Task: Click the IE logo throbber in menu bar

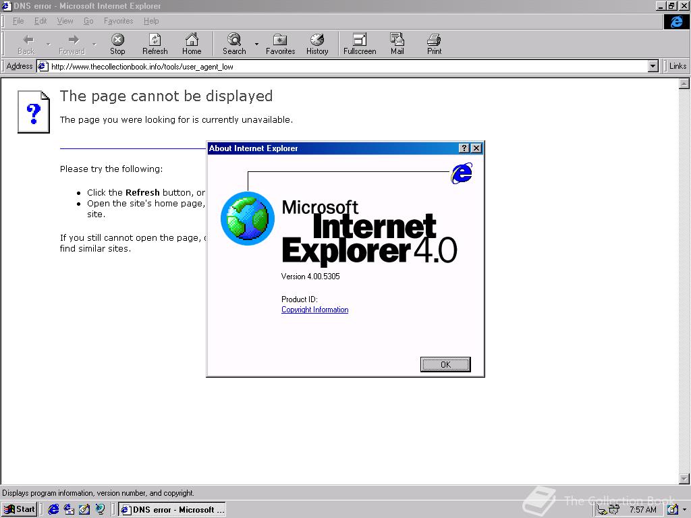Action: pos(676,22)
